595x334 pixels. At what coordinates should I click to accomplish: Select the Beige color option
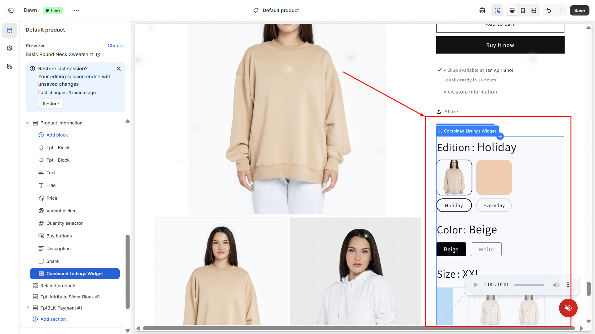pos(451,249)
